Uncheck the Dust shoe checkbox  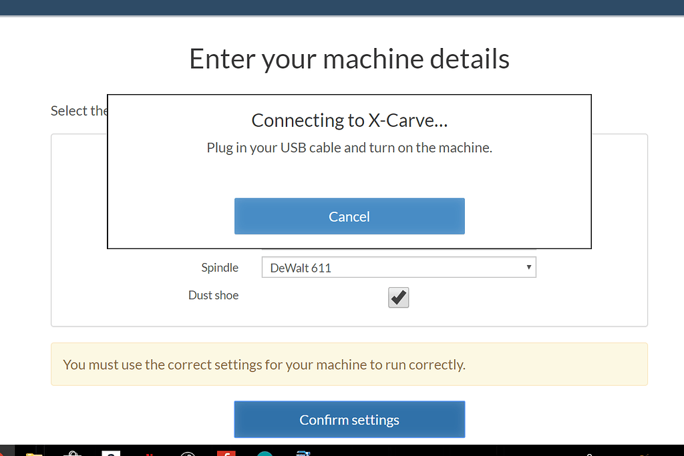tap(398, 297)
